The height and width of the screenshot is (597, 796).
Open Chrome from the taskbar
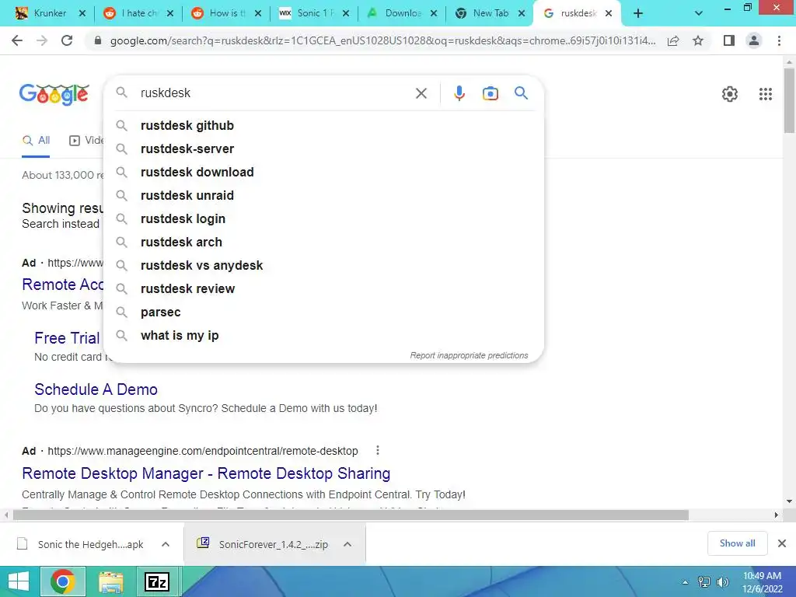(63, 581)
